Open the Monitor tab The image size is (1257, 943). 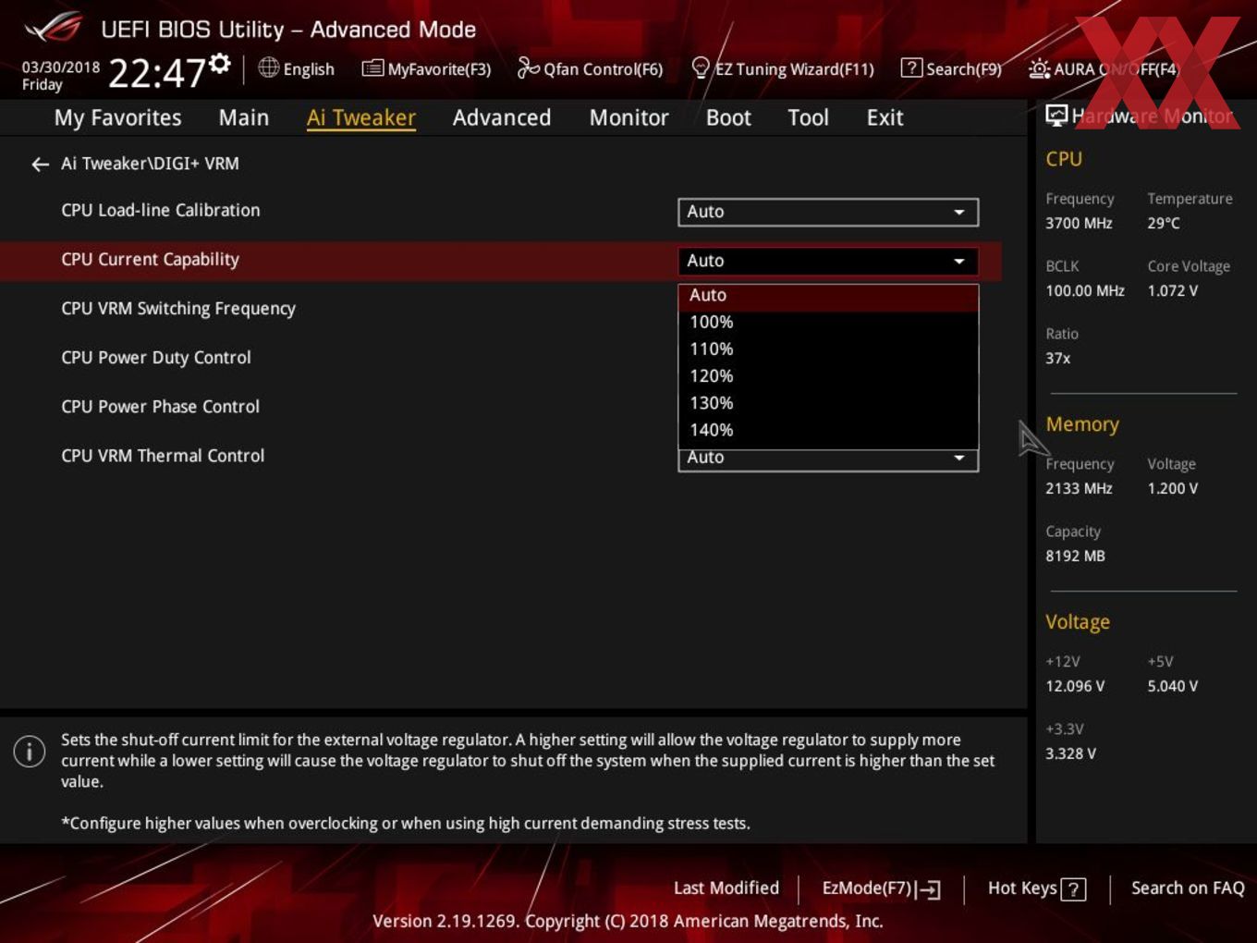[629, 117]
